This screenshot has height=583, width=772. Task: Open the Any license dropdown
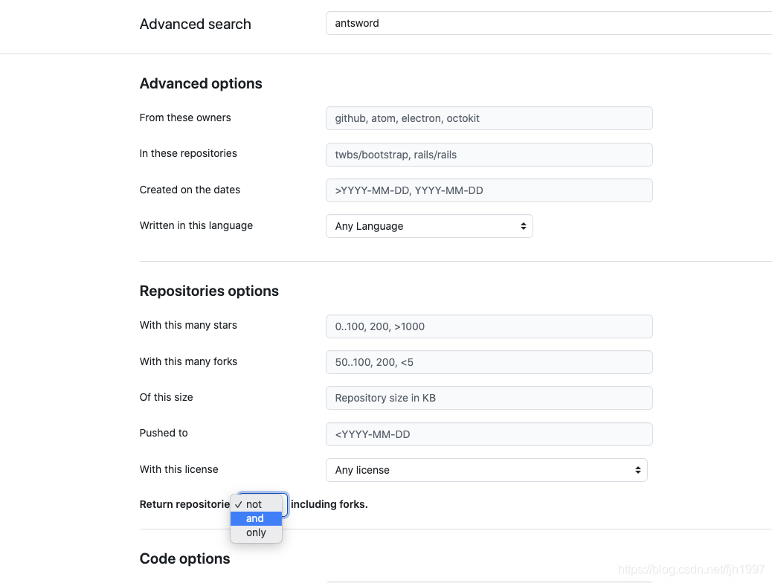pos(486,470)
